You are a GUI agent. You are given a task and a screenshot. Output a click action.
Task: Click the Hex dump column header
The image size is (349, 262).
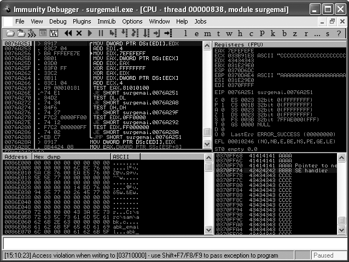[x=72, y=157]
